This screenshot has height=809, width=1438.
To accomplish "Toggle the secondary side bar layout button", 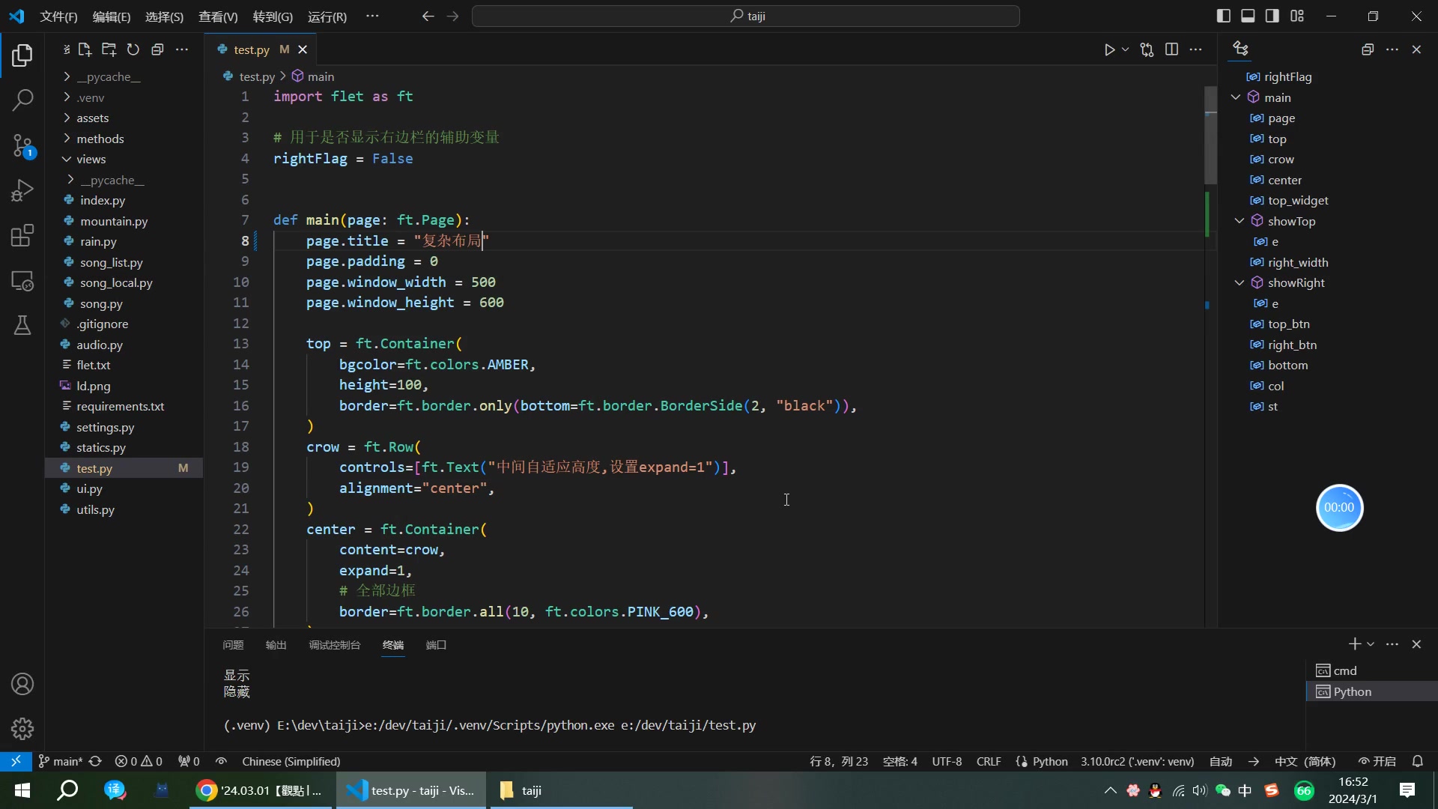I will [x=1272, y=16].
